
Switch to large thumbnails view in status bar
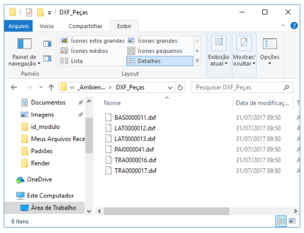point(292,221)
